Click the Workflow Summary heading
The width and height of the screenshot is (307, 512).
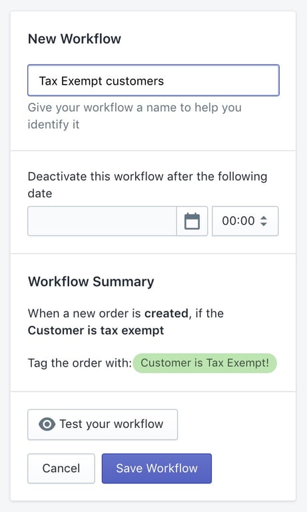click(x=91, y=281)
